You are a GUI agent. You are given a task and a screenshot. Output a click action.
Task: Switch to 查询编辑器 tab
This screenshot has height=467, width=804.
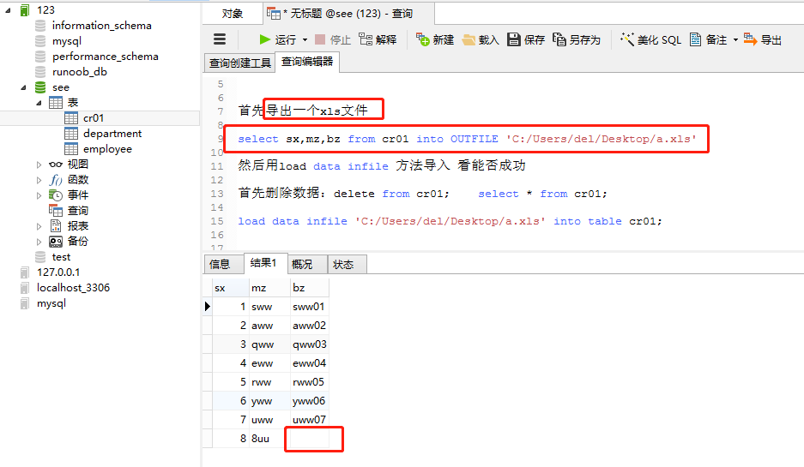[x=307, y=62]
